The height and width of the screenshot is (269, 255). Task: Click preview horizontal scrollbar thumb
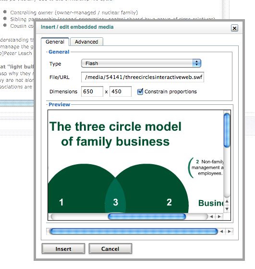pos(147,216)
